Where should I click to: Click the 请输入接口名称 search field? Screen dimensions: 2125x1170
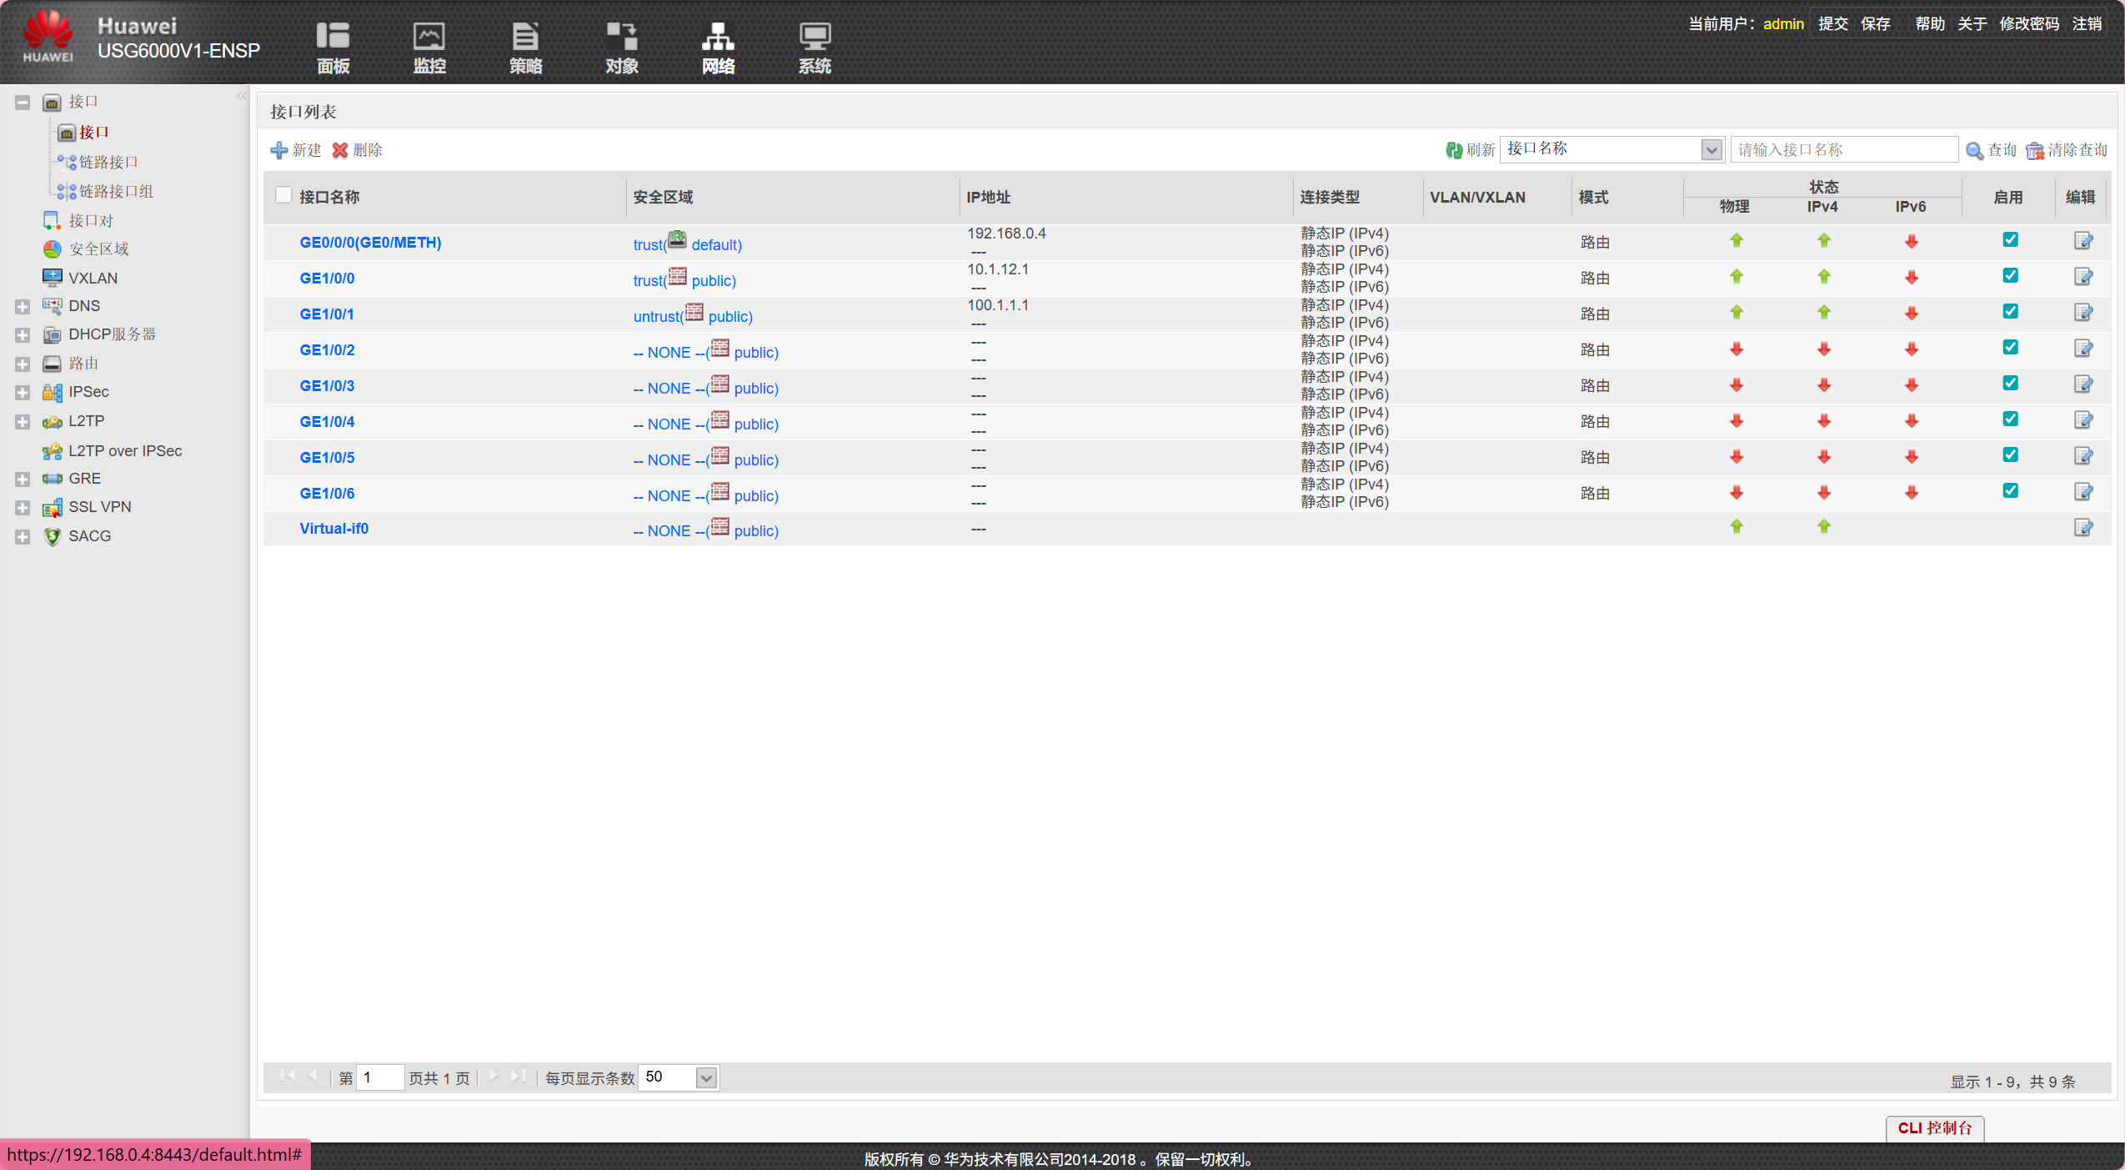[x=1843, y=150]
